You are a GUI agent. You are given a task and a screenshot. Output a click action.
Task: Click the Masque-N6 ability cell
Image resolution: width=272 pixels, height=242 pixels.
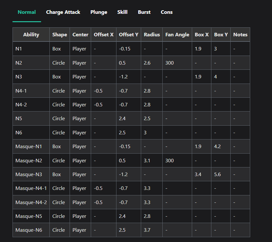31,230
